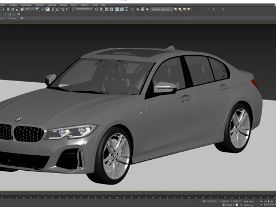Go to the next frame
This screenshot has width=276, height=207.
(272, 201)
